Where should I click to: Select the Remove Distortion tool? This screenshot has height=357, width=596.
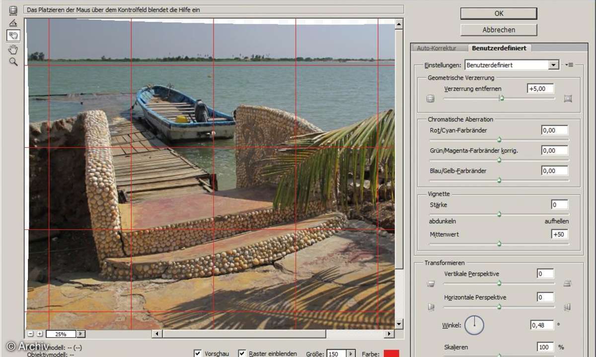(13, 10)
